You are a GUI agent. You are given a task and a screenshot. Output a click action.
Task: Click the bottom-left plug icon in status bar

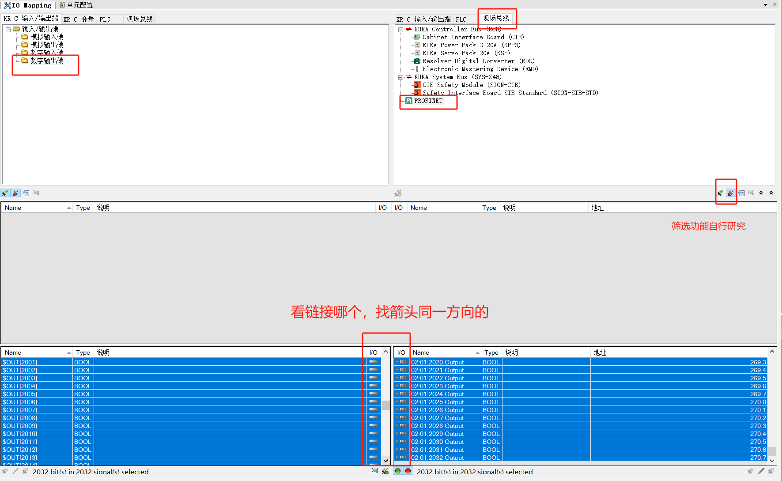[x=5, y=471]
